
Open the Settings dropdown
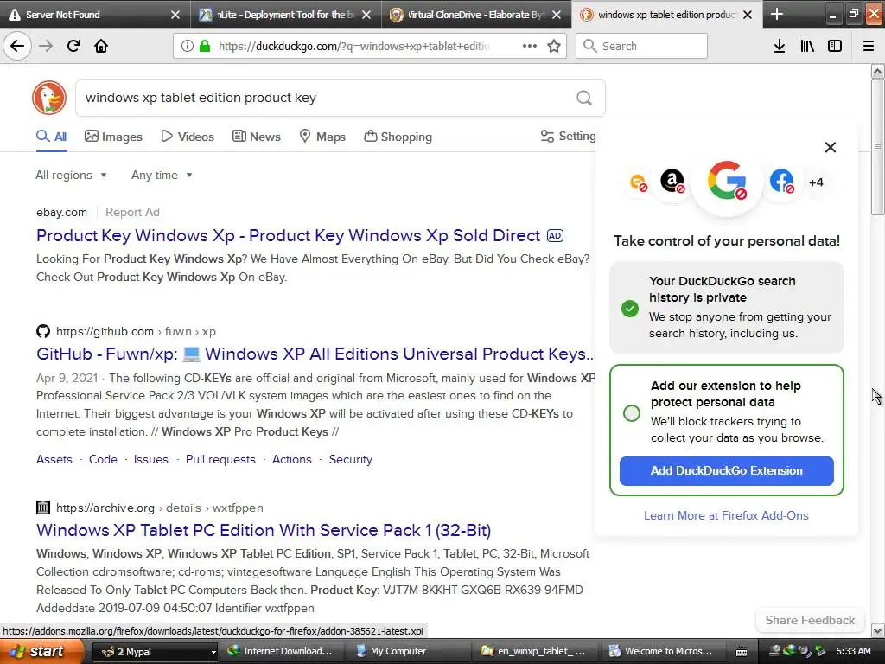[569, 136]
